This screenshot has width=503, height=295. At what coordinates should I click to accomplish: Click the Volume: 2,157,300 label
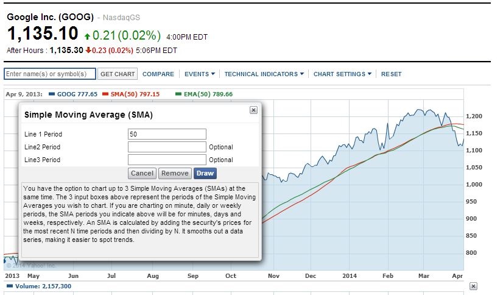[x=43, y=286]
